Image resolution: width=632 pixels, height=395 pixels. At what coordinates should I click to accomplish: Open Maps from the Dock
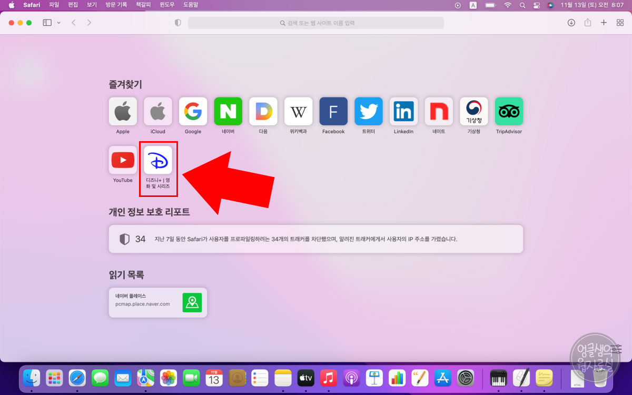[x=145, y=378]
